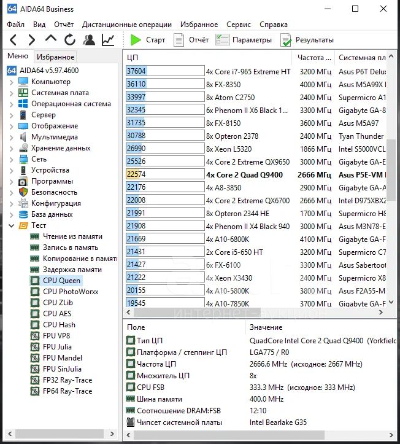The height and width of the screenshot is (444, 400).
Task: Click the Отчёт document icon in toolbar
Action: 179,40
